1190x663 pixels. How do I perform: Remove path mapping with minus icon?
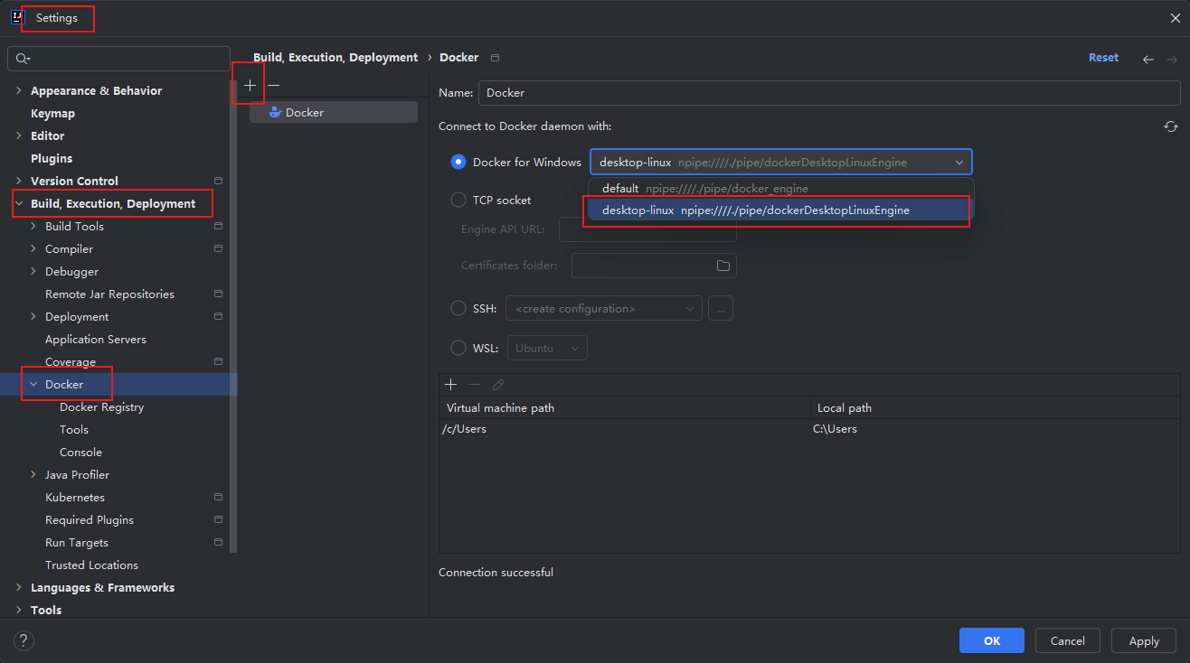point(474,385)
